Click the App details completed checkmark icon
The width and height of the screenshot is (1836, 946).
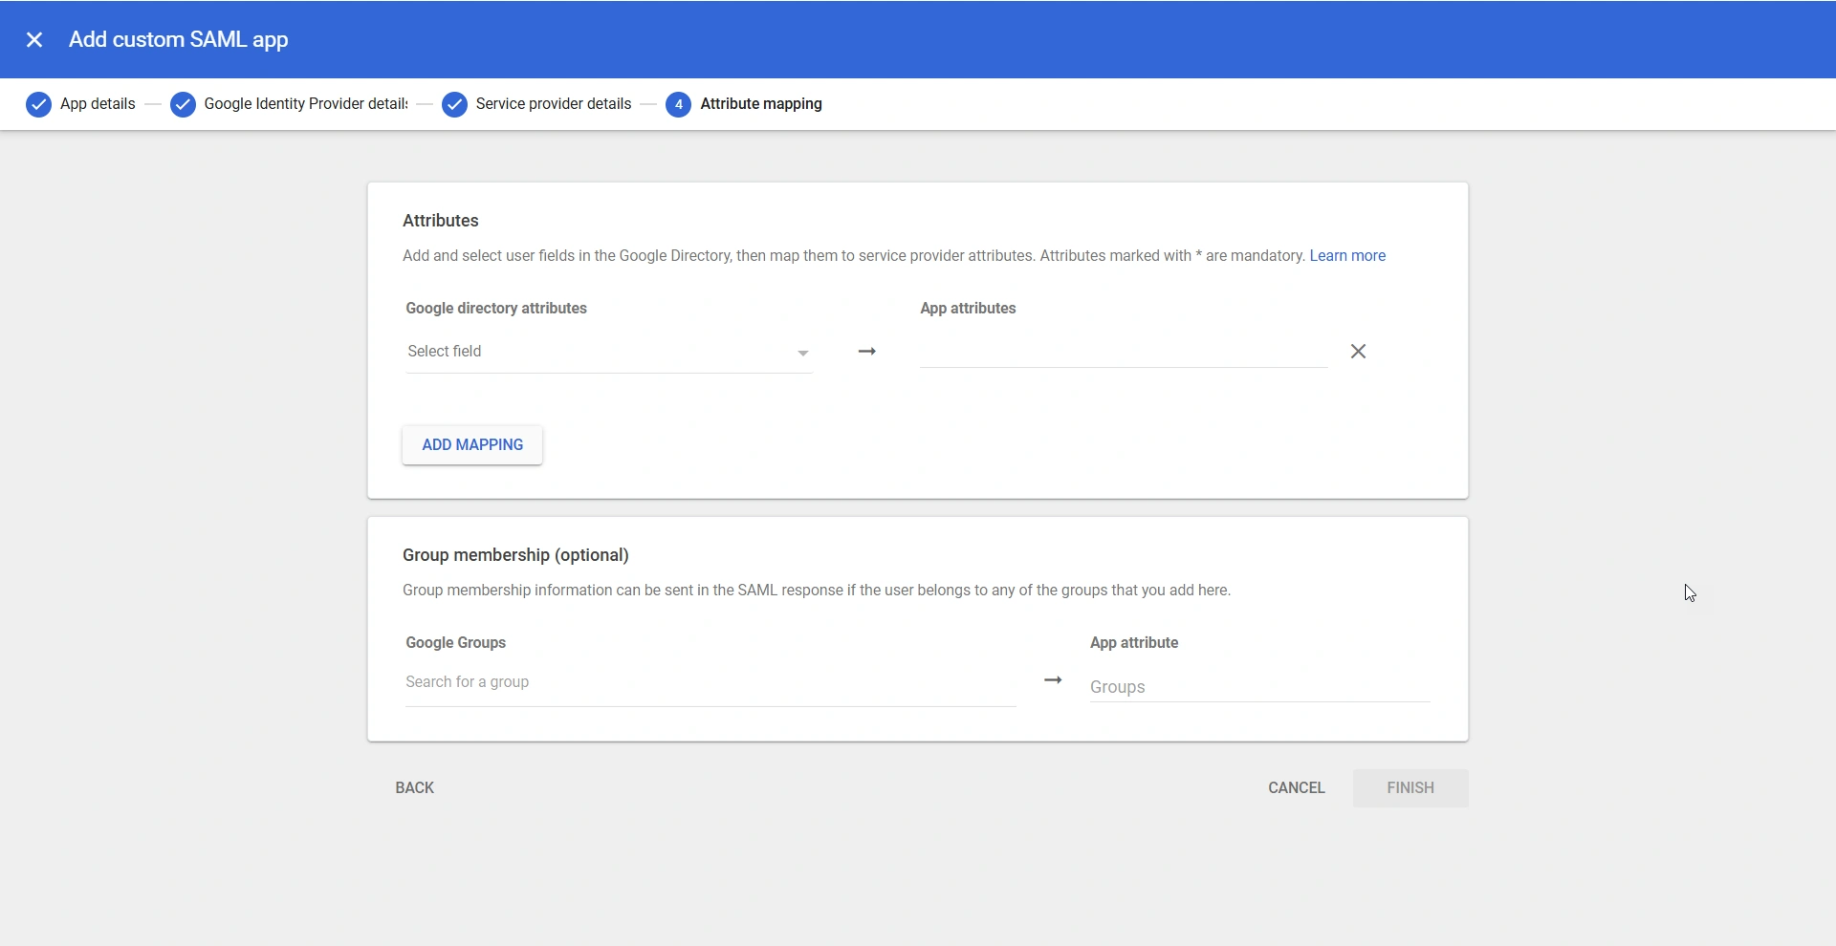pos(39,104)
